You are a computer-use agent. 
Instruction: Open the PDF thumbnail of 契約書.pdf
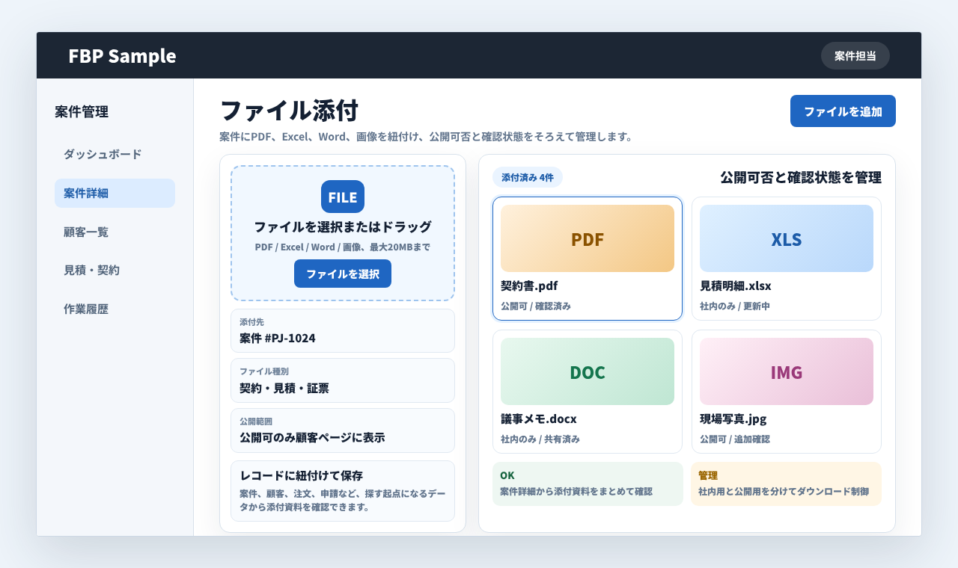(x=588, y=238)
